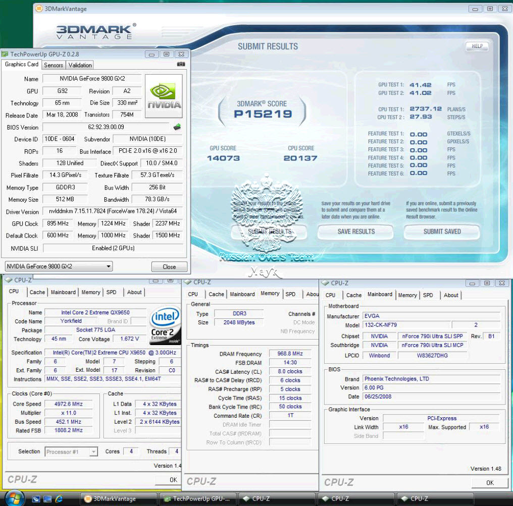Open the Processor #1 selection dropdown
This screenshot has height=506, width=513.
coord(71,452)
